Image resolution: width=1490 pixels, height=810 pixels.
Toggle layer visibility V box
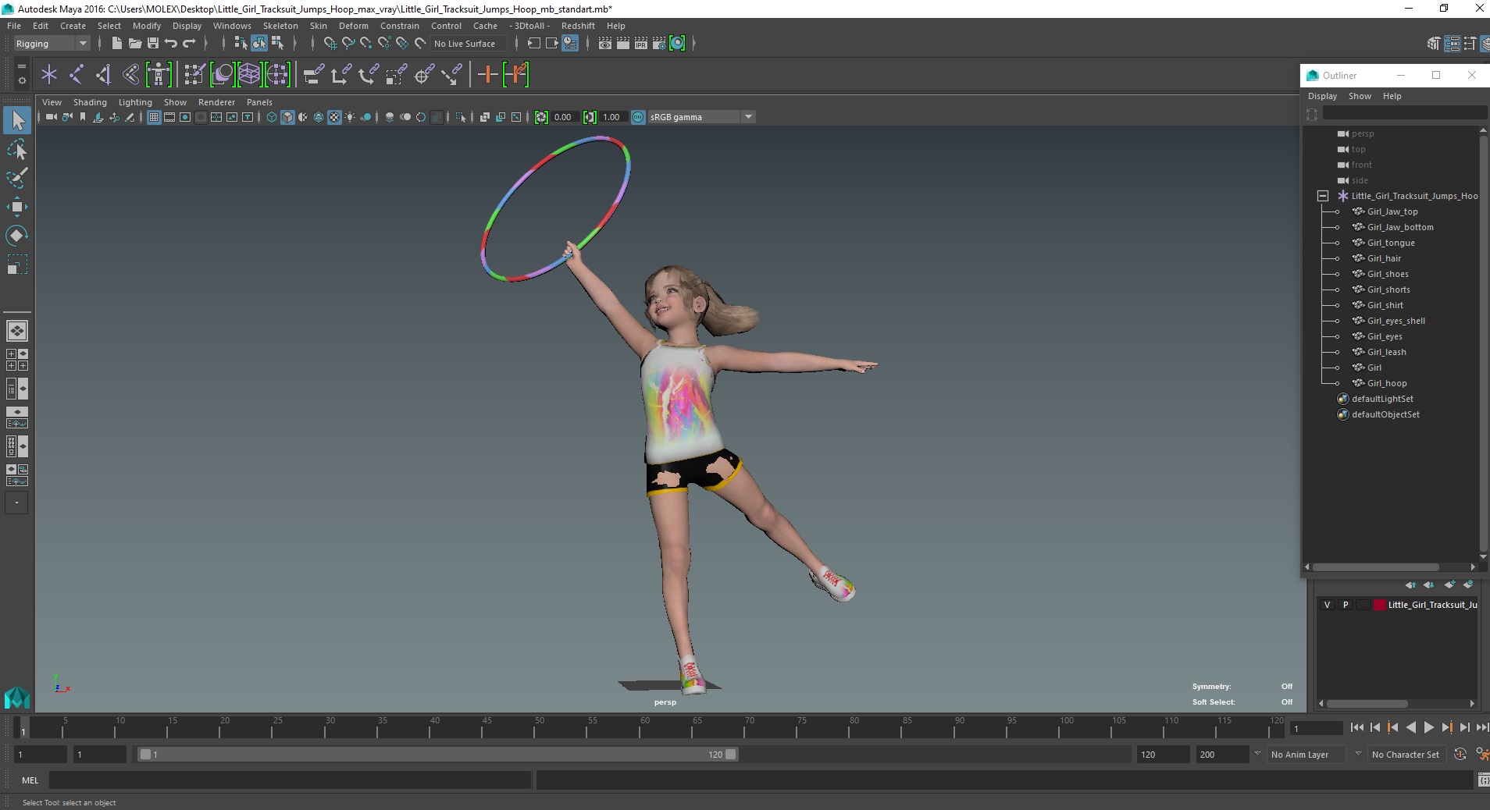(1327, 605)
